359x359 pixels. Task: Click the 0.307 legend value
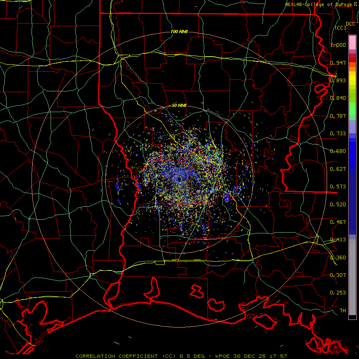(338, 275)
